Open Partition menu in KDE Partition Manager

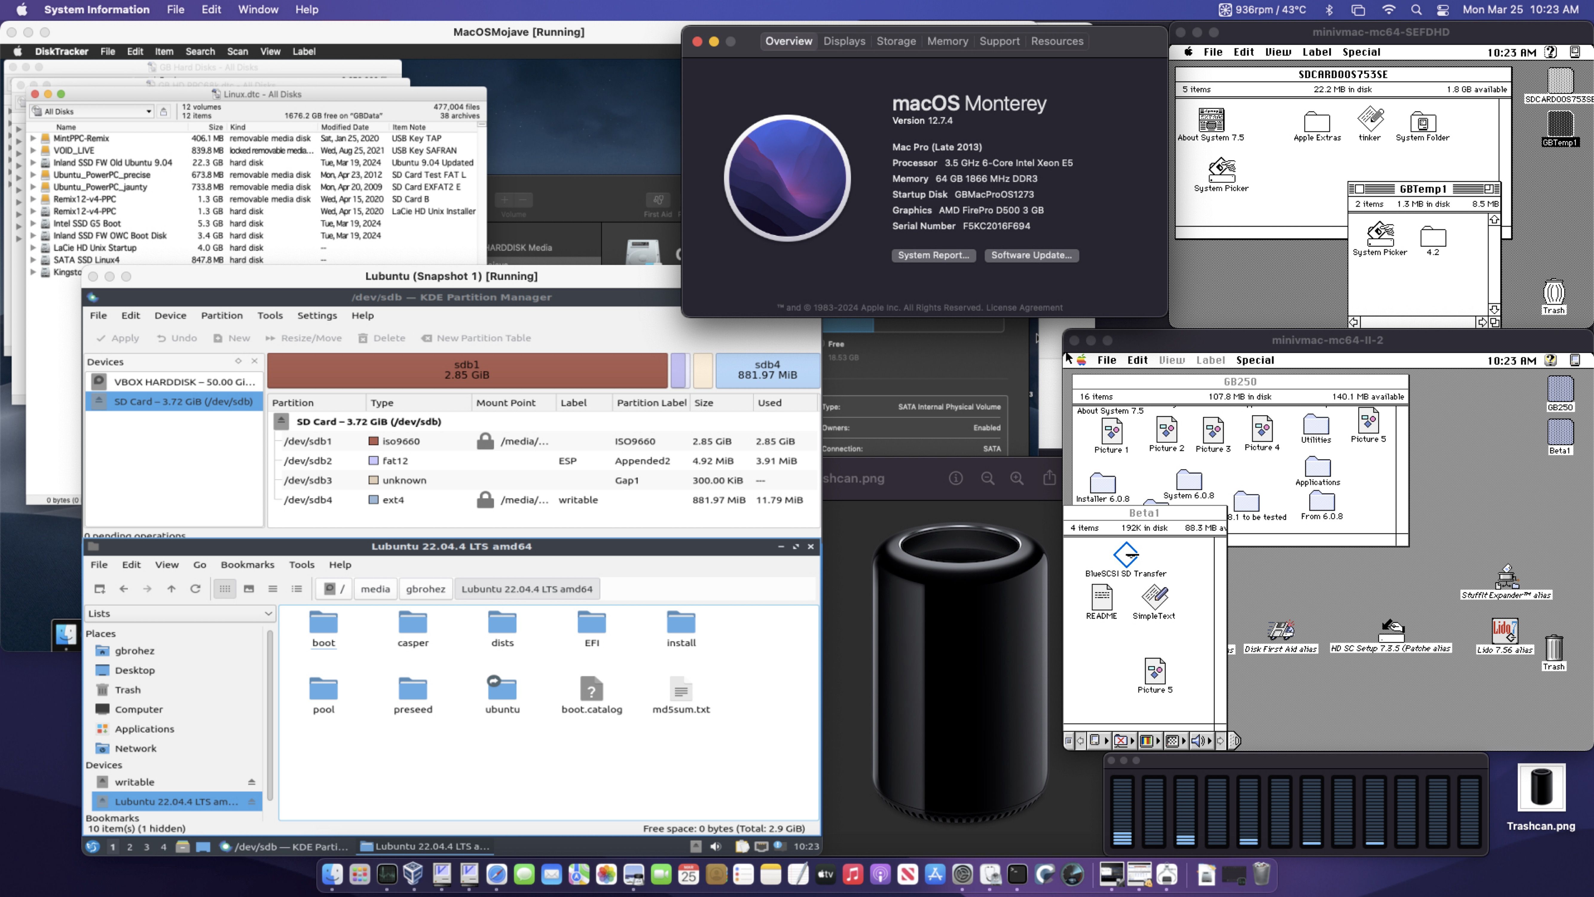coord(221,315)
